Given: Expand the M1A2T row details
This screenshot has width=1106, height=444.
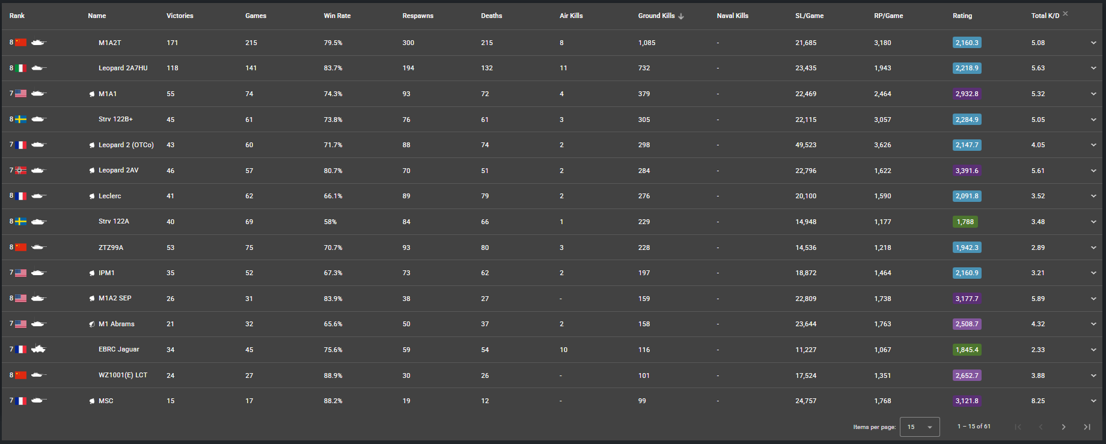Looking at the screenshot, I should 1093,43.
